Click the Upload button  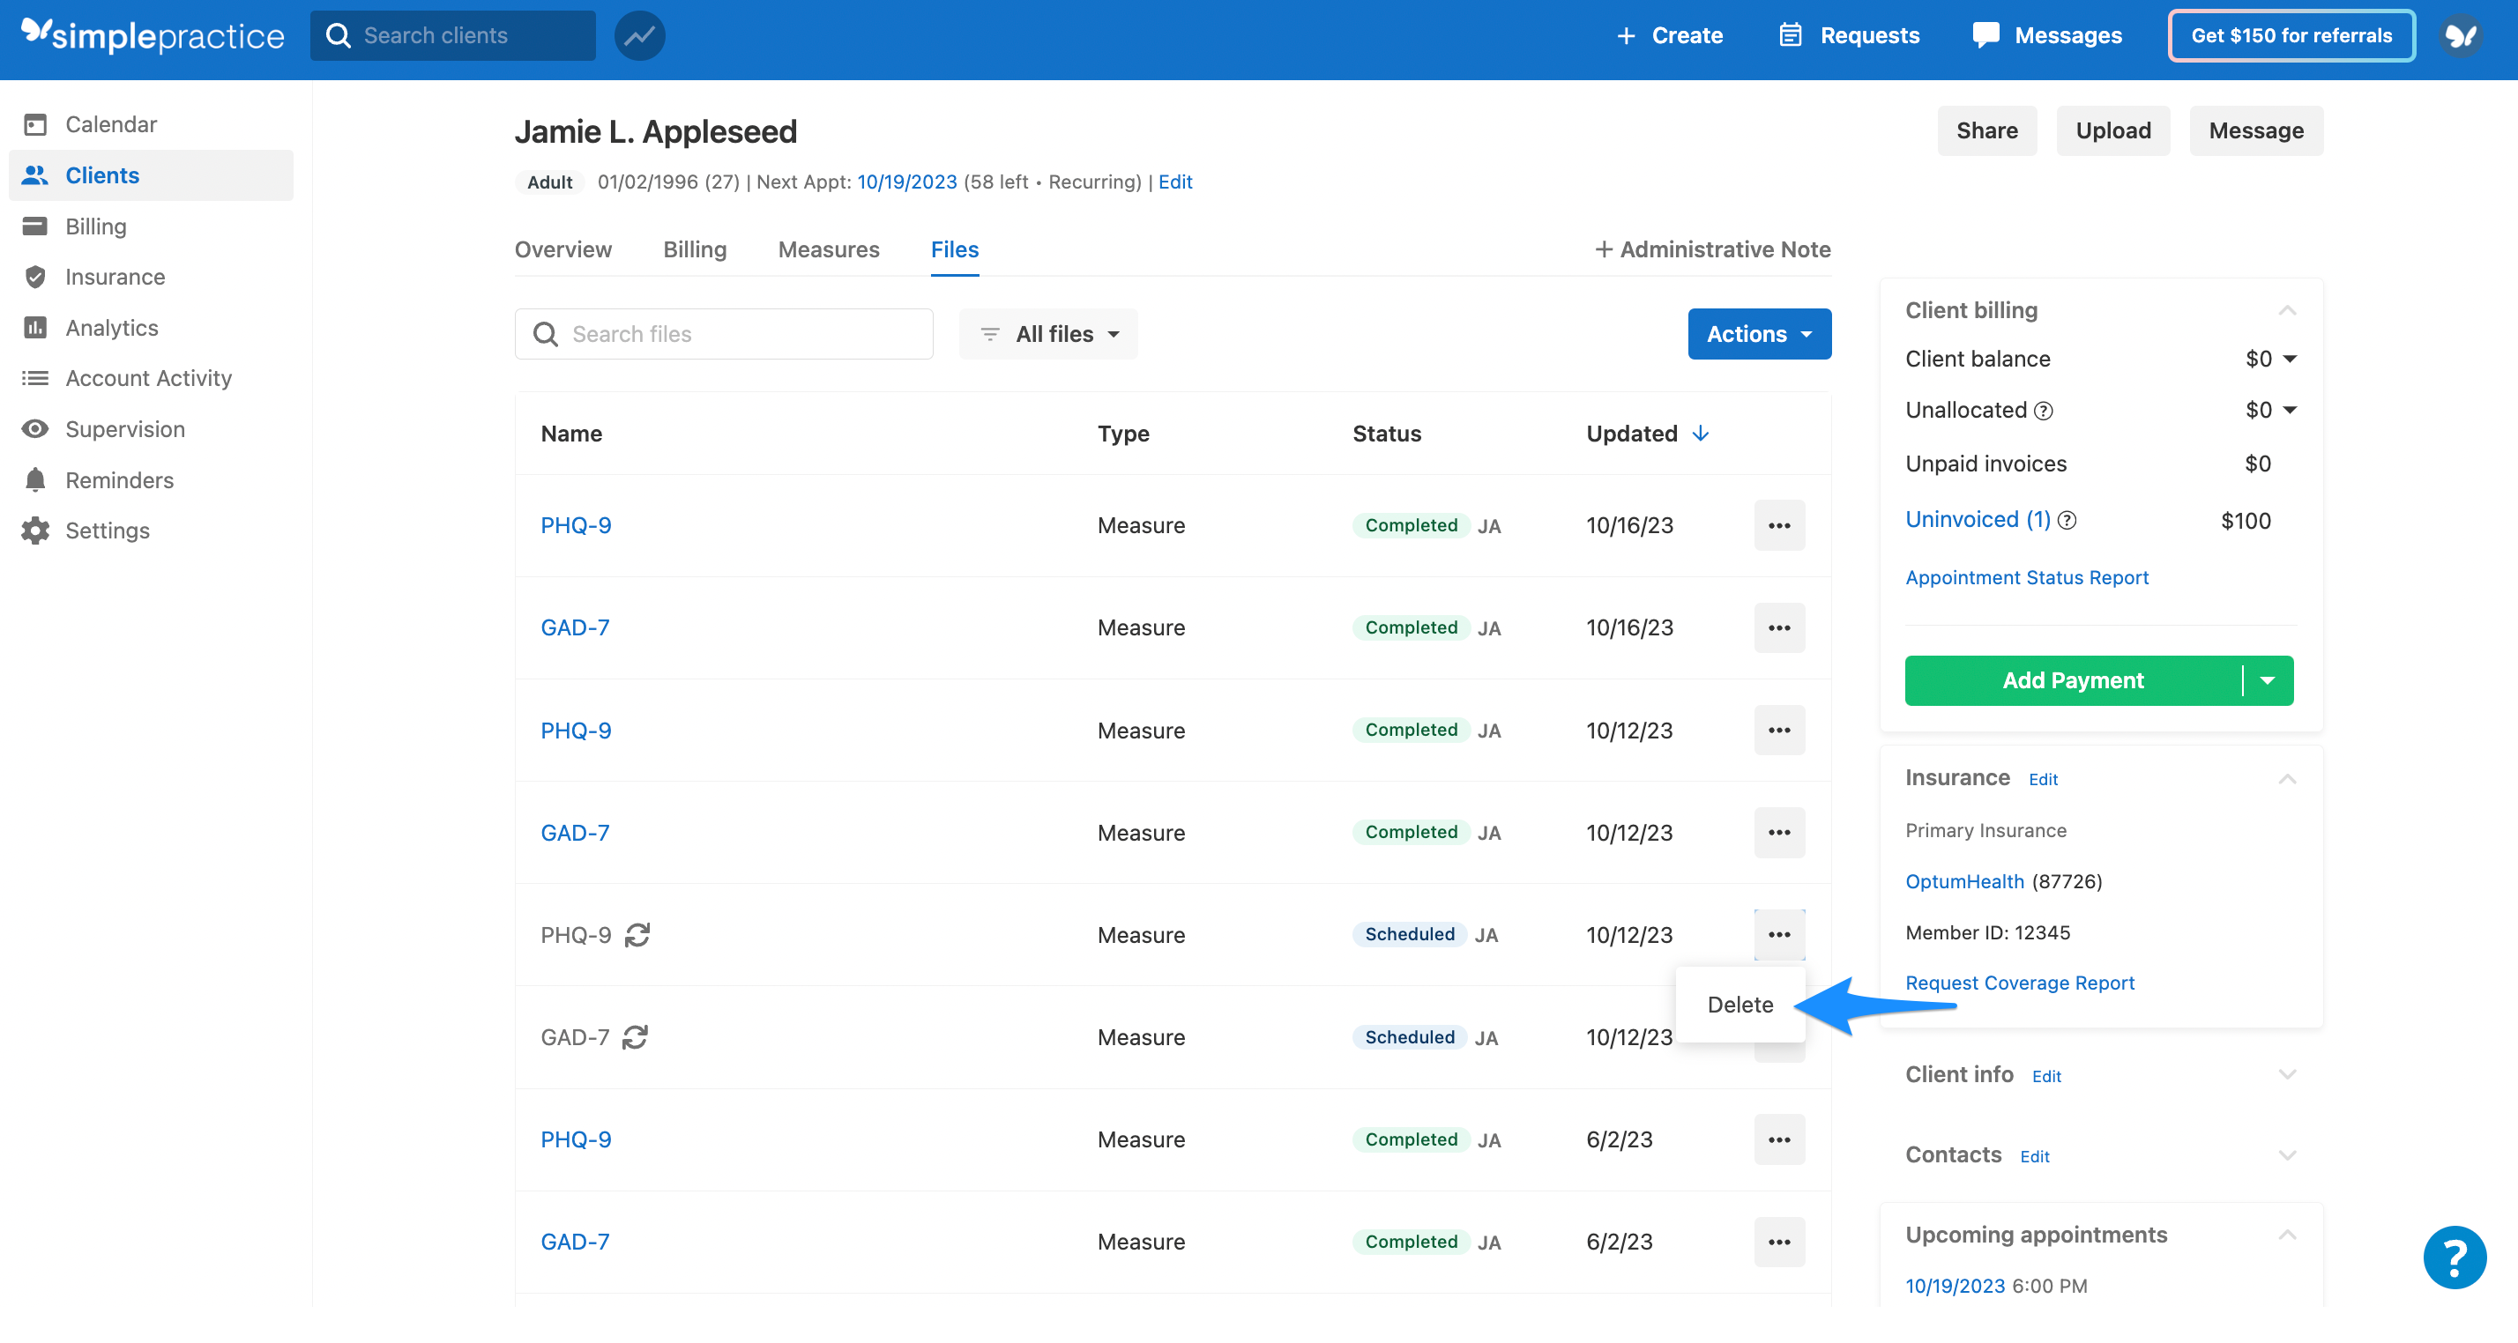click(2112, 131)
